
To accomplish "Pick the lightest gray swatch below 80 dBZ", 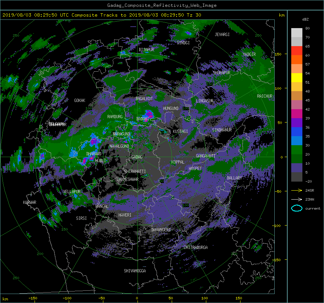I will 297,33.
